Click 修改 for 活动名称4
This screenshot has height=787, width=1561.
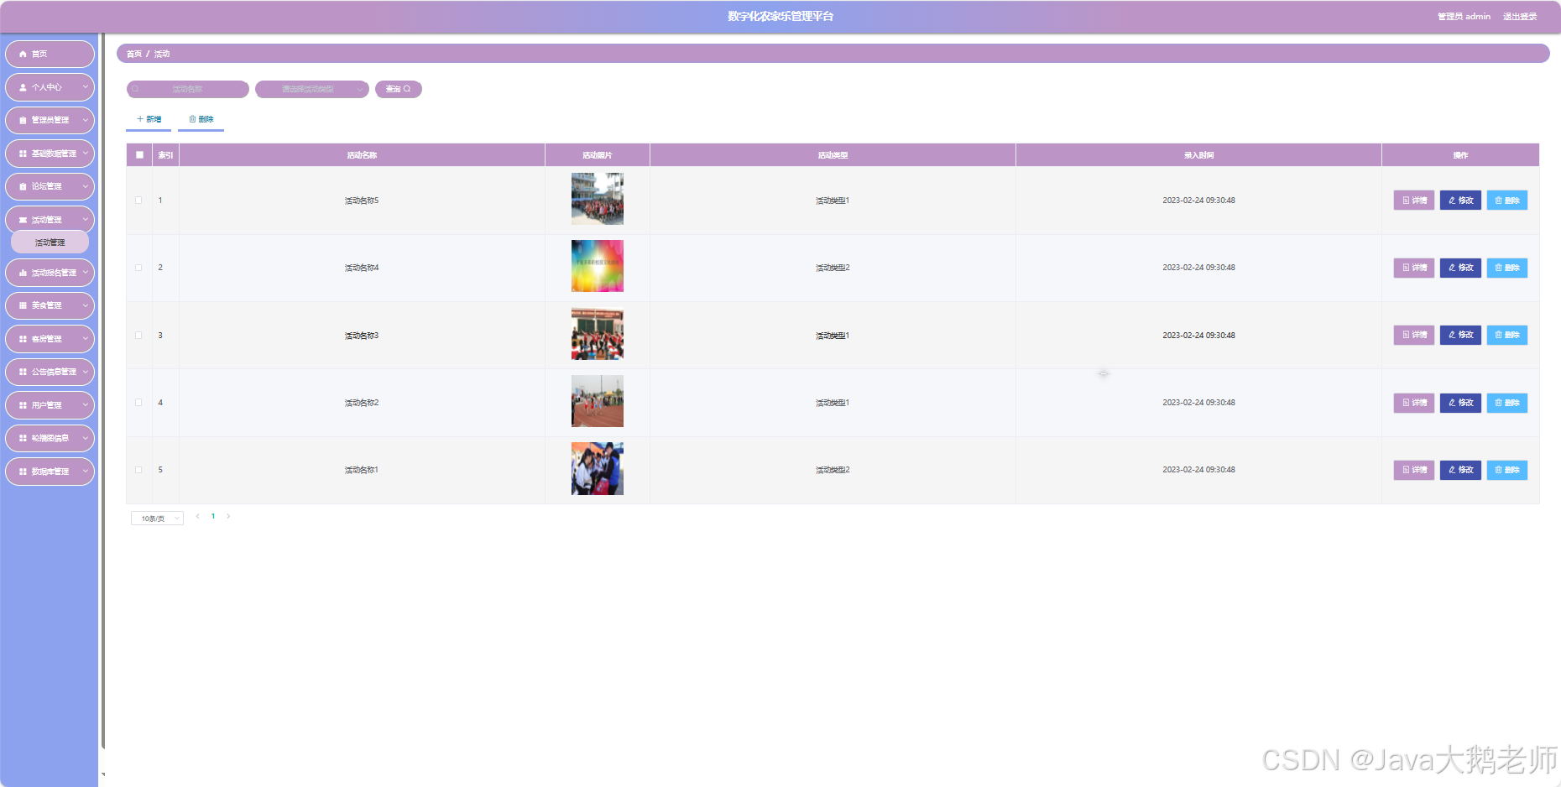coord(1460,268)
